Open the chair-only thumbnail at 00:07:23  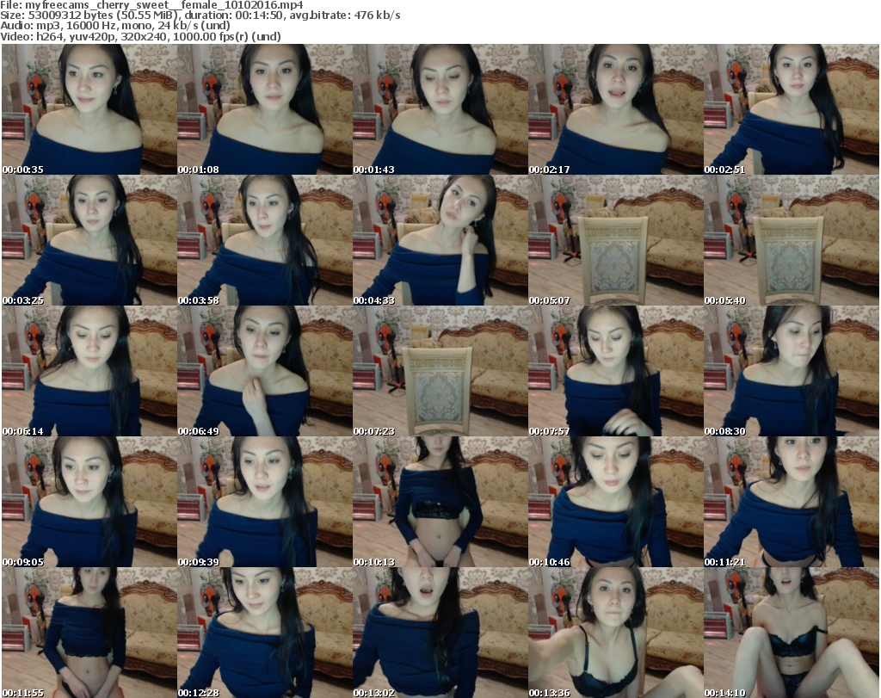point(440,371)
